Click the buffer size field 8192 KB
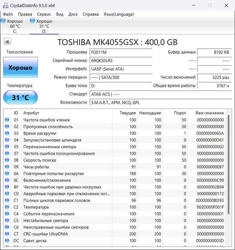Viewport: 235px width, 250px height. coord(214,52)
